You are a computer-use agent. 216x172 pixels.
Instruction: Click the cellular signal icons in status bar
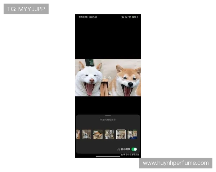pyautogui.click(x=124, y=17)
